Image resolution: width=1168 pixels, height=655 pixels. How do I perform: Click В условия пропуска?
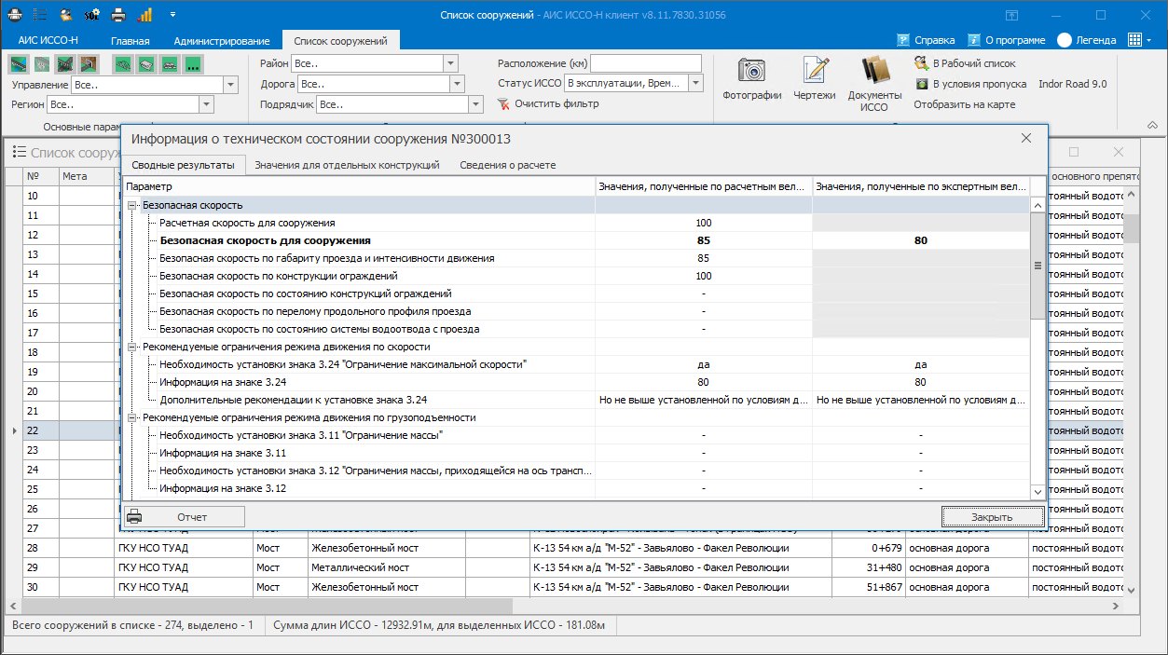pyautogui.click(x=970, y=84)
